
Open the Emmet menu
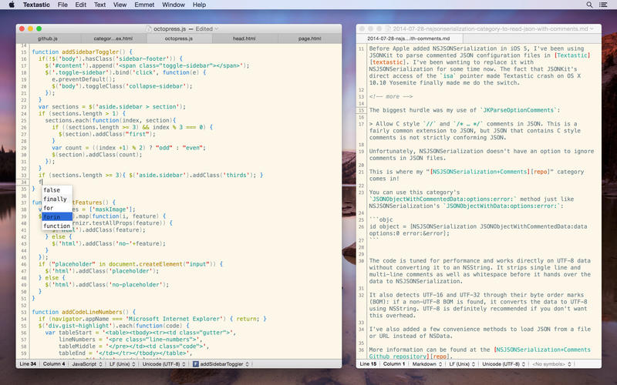(144, 5)
